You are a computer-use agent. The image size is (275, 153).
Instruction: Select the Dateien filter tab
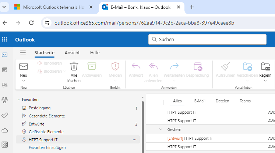(x=222, y=101)
